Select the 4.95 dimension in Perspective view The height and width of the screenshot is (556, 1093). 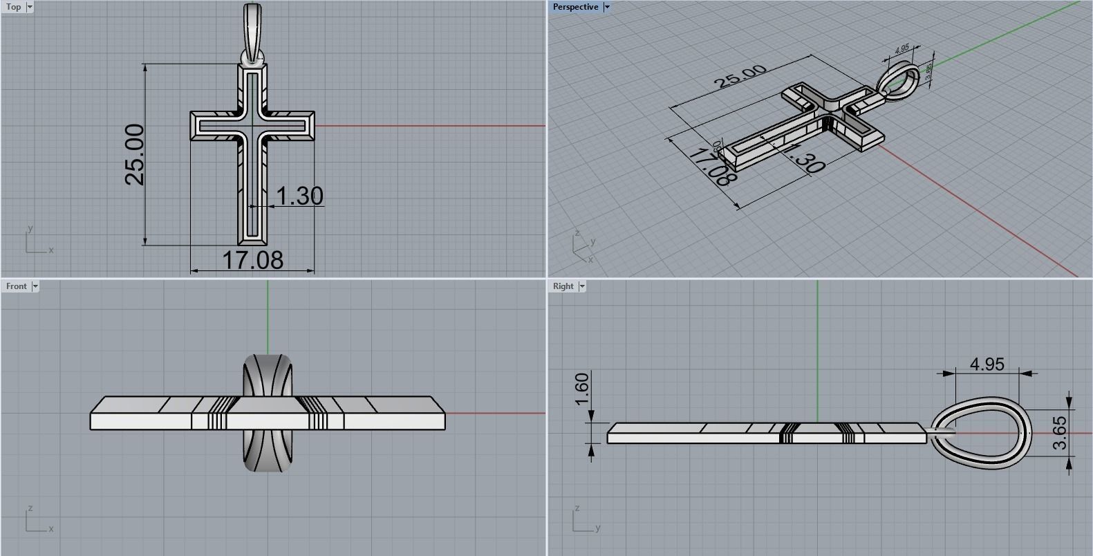point(902,49)
